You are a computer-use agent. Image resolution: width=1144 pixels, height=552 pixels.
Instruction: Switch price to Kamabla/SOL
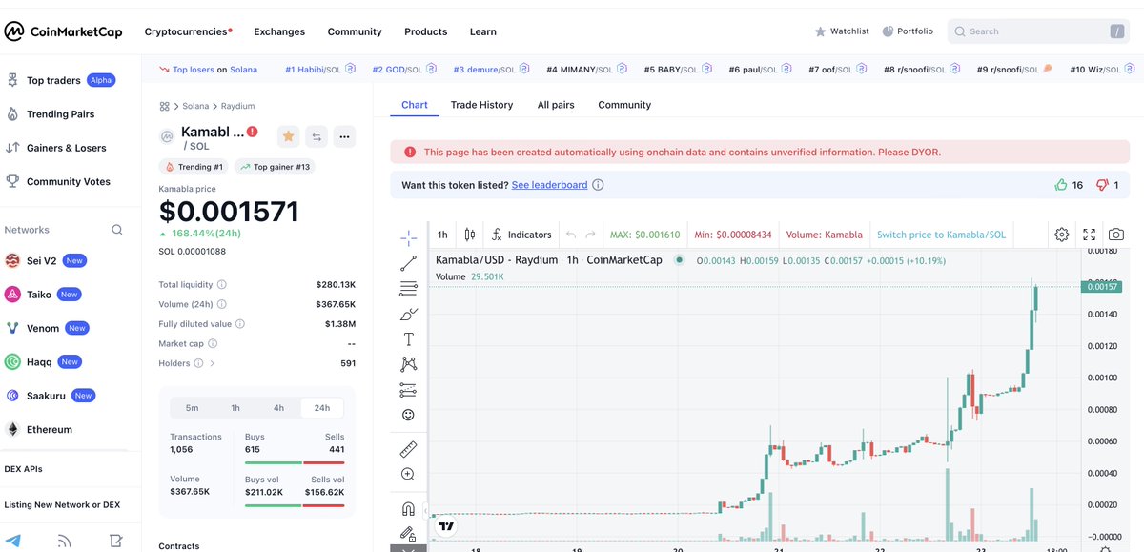click(941, 235)
